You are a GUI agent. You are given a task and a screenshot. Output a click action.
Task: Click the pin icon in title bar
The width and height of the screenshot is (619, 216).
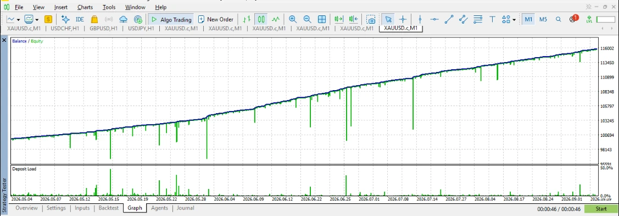[589, 7]
